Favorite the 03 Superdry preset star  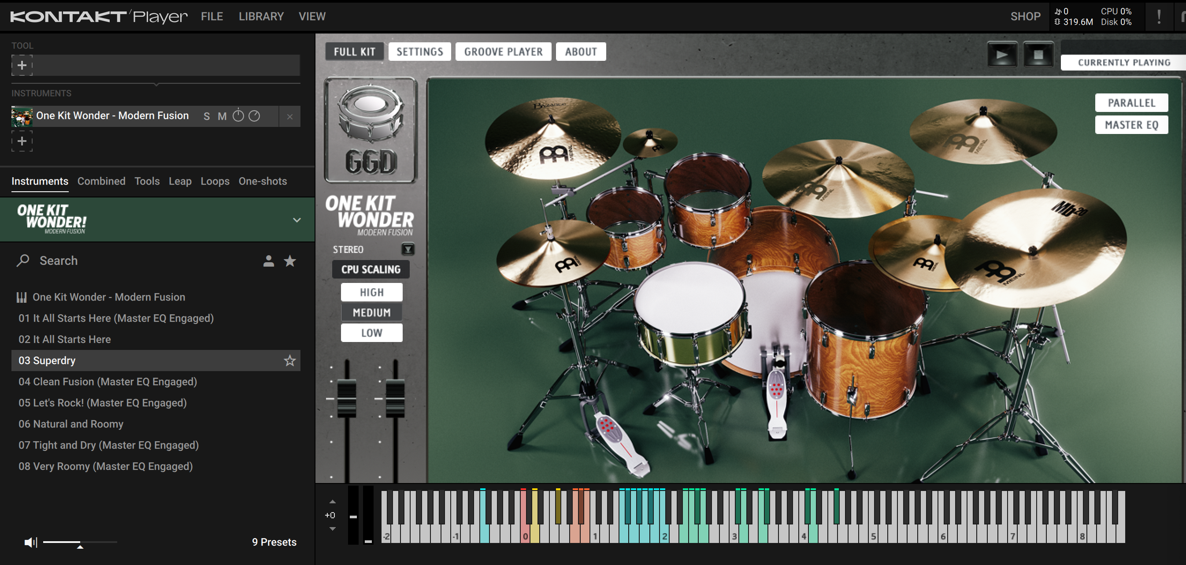coord(289,361)
